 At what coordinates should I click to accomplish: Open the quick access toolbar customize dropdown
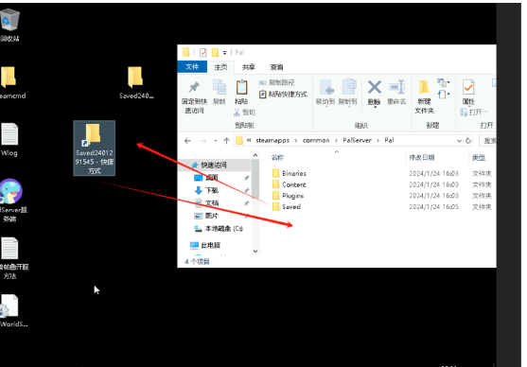[x=224, y=53]
